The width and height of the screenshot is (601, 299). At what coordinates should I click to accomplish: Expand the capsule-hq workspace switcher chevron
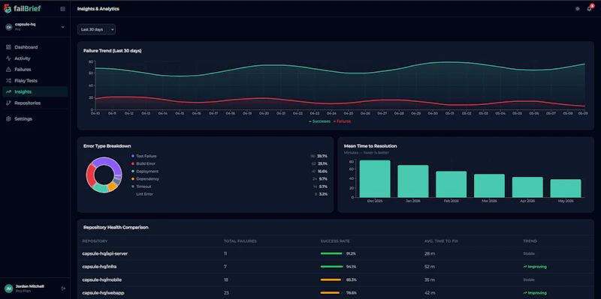[x=63, y=27]
